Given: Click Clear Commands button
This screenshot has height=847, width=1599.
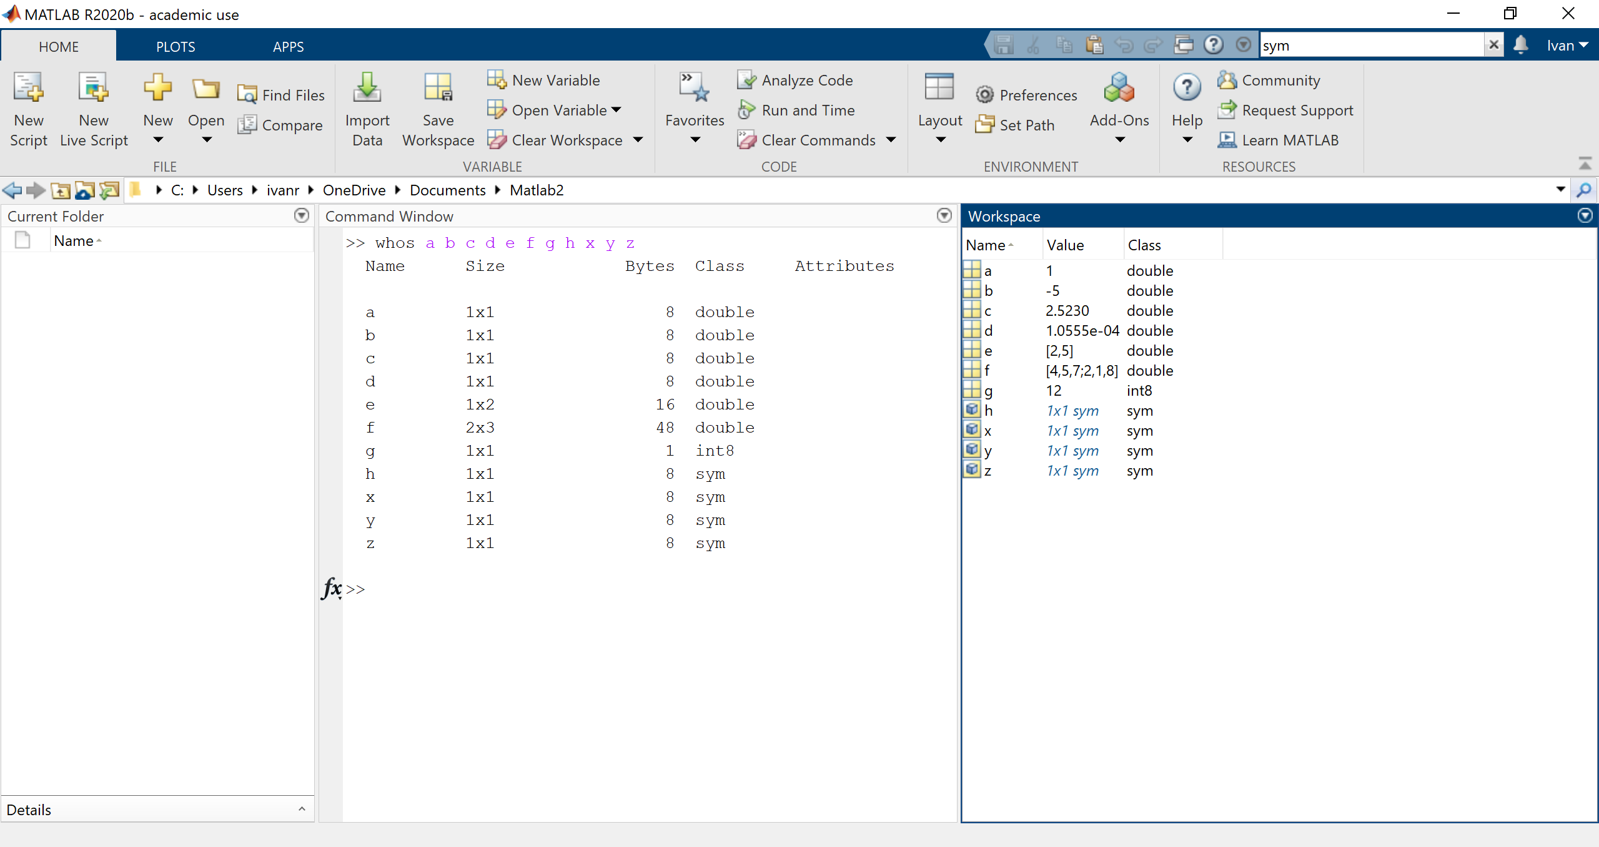Looking at the screenshot, I should [x=807, y=140].
